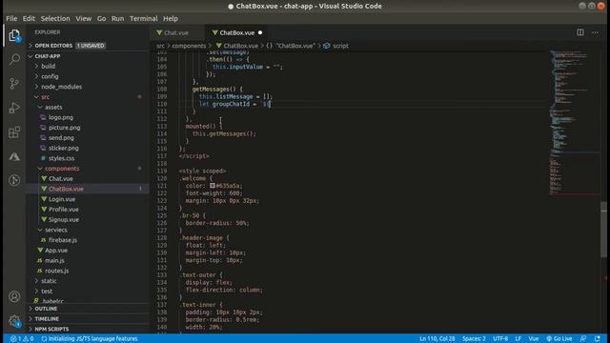Viewport: 610px width, 343px height.
Task: Open firebase.js file
Action: 88,240
